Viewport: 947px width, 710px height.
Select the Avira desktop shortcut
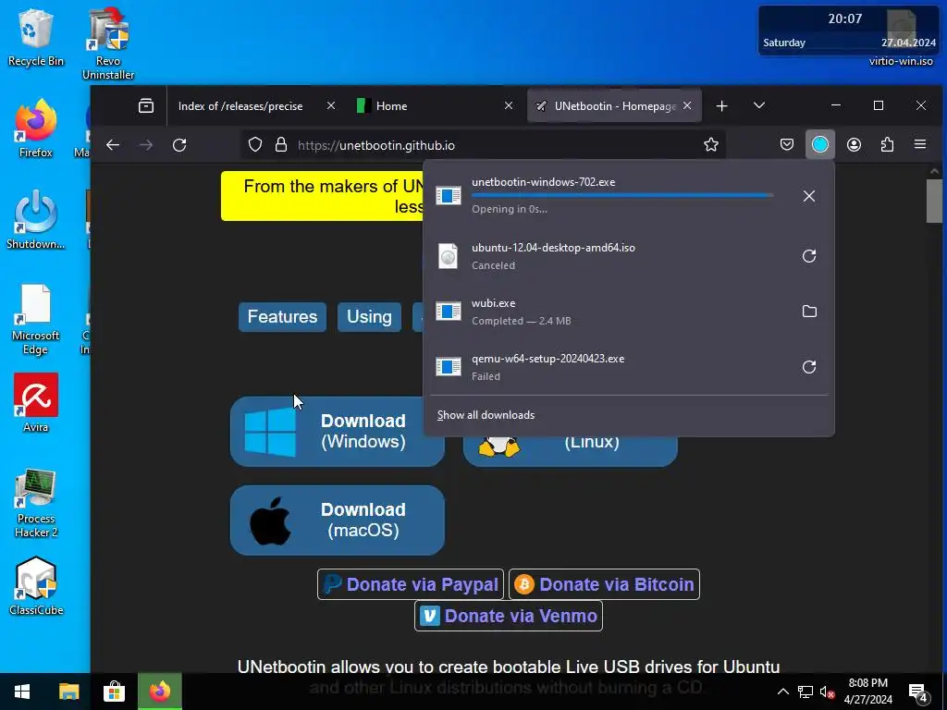(x=36, y=403)
